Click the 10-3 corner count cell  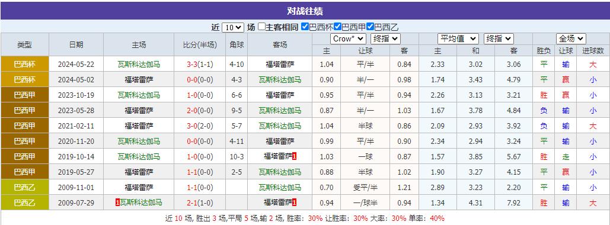[x=237, y=156]
